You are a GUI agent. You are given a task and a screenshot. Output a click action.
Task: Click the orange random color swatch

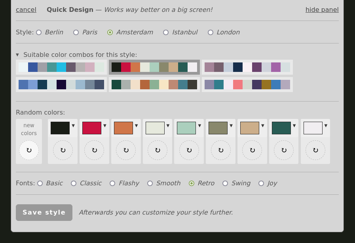coord(123,128)
